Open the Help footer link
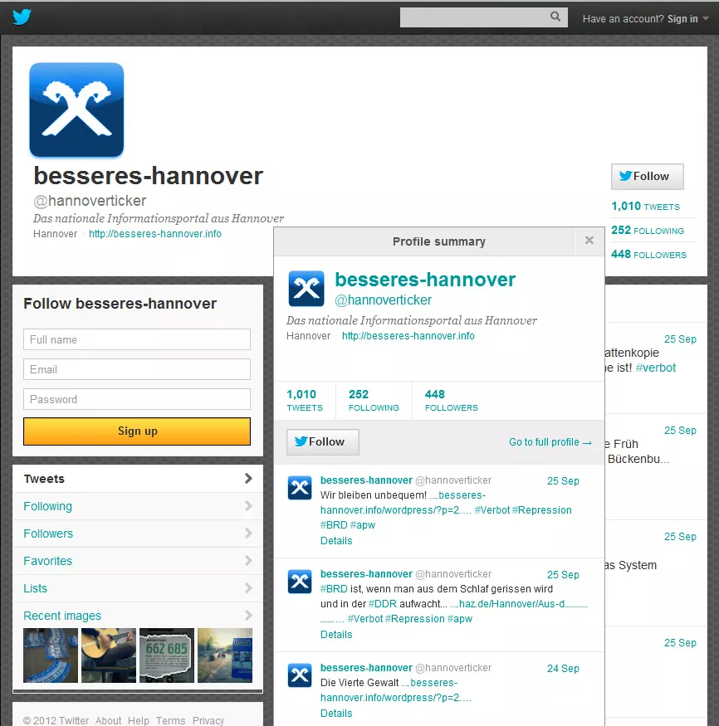This screenshot has width=719, height=726. [x=139, y=720]
